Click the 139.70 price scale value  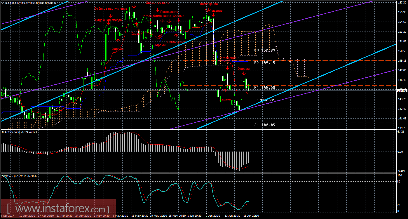tap(402, 128)
